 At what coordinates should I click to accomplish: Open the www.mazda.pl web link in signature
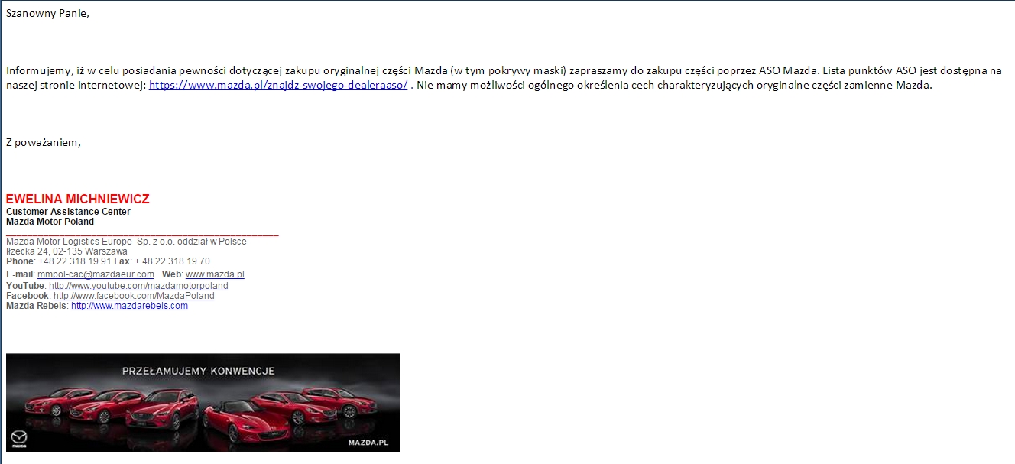pos(215,274)
